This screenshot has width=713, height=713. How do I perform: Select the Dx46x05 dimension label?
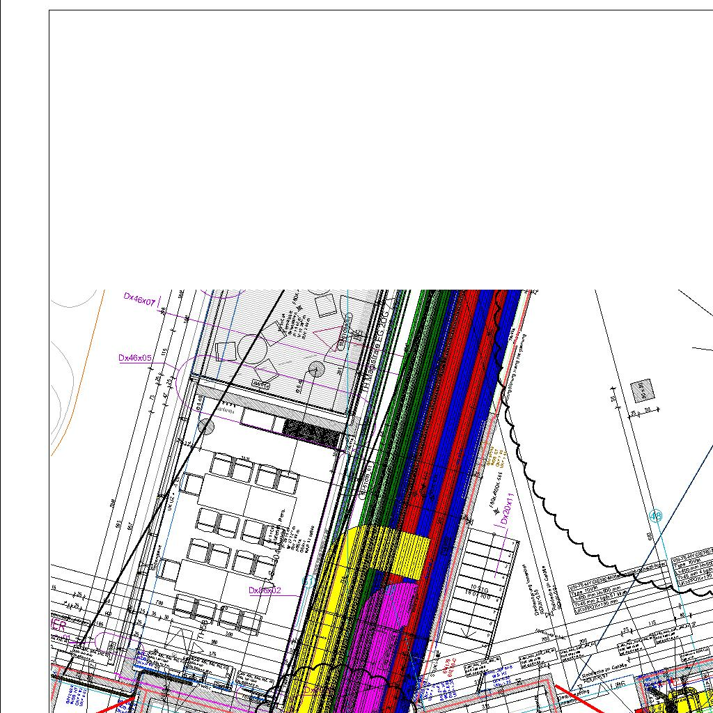(135, 358)
